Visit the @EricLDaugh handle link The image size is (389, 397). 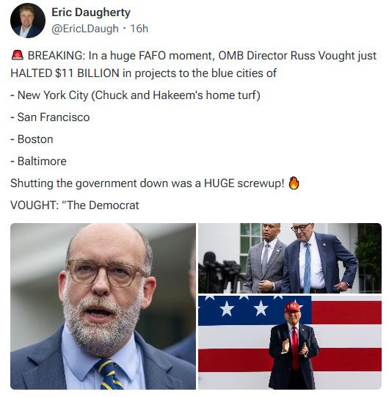[85, 29]
